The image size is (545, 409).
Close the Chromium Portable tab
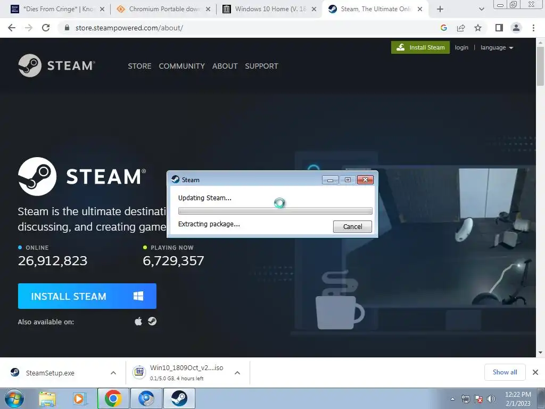tap(208, 10)
